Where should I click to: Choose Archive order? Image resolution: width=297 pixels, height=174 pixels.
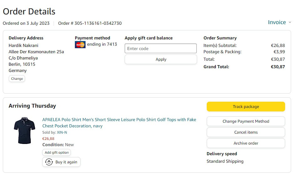pos(246,143)
